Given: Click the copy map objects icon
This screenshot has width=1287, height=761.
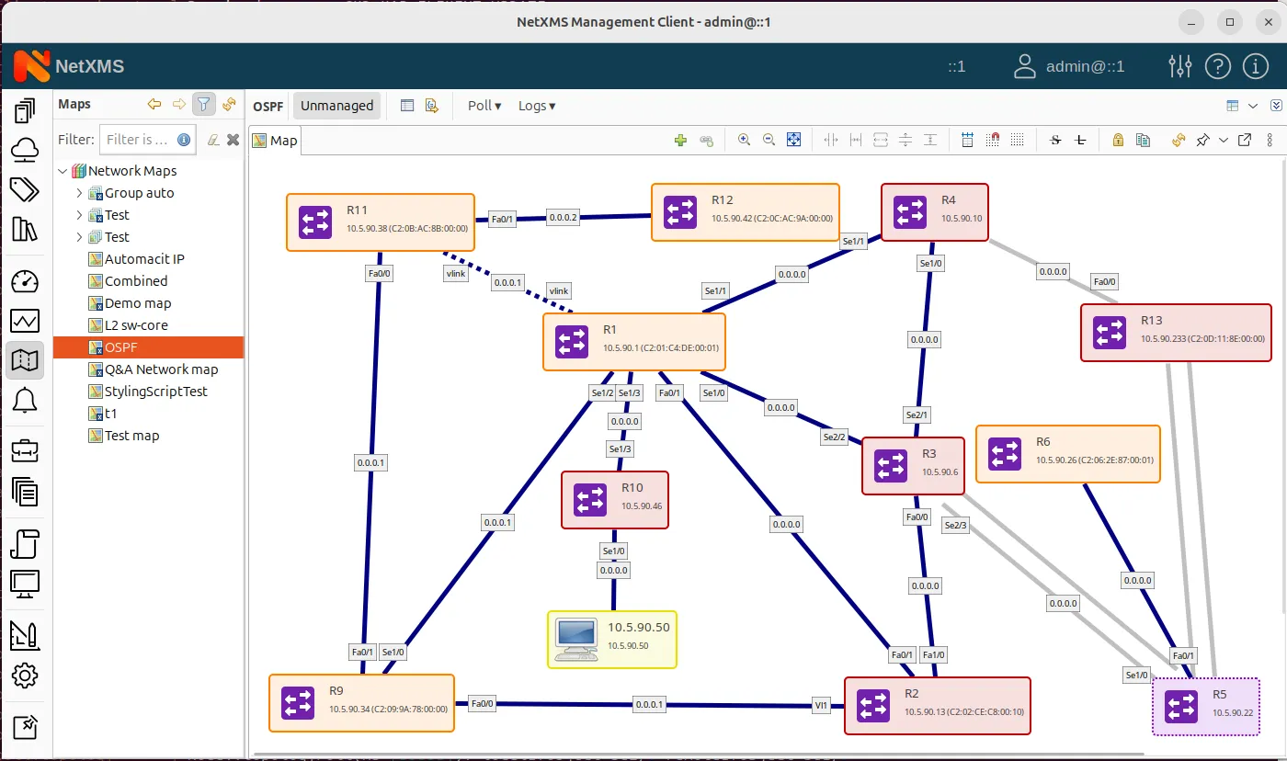Looking at the screenshot, I should pyautogui.click(x=1143, y=140).
